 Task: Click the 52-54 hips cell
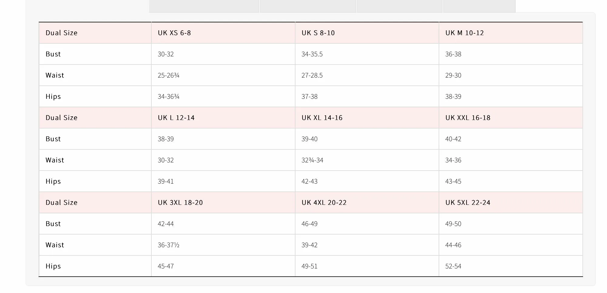pos(511,266)
